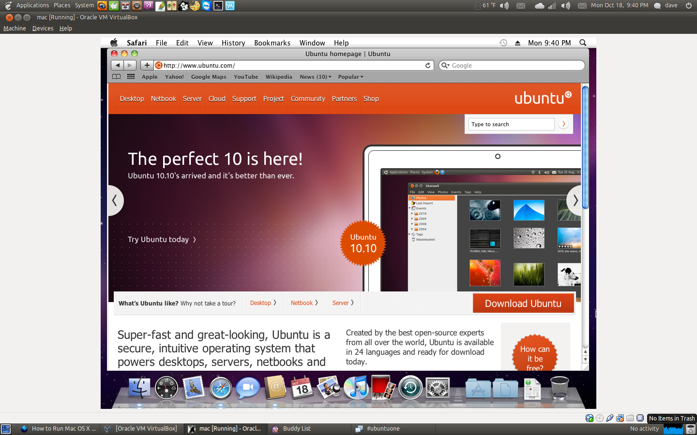697x435 pixels.
Task: Click the Download Ubuntu button
Action: [523, 304]
